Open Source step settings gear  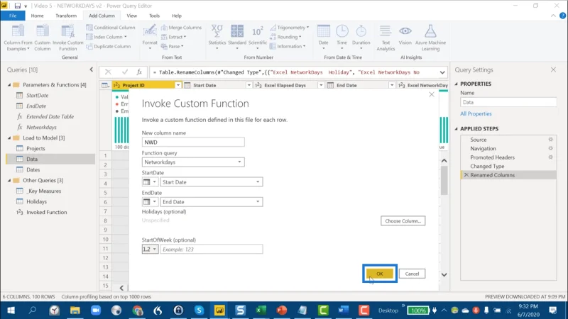551,140
